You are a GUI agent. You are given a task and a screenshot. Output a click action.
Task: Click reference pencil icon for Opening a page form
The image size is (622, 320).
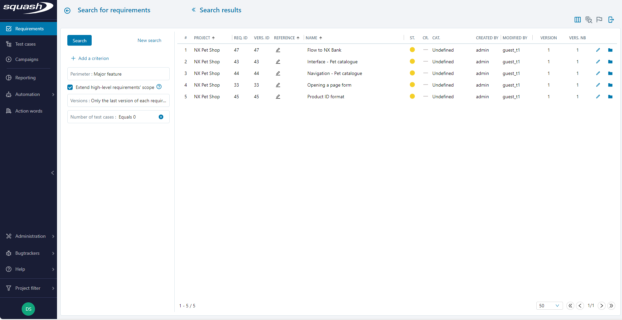(x=278, y=85)
